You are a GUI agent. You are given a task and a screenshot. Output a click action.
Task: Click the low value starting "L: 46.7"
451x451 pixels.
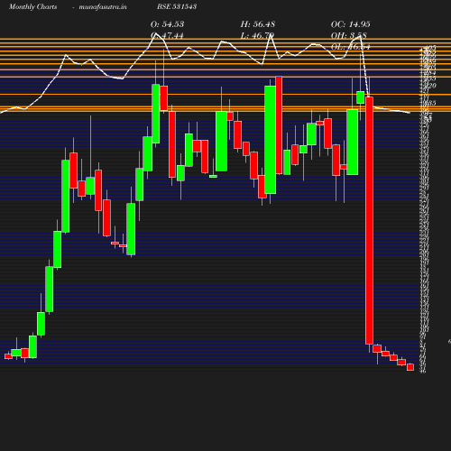click(257, 36)
